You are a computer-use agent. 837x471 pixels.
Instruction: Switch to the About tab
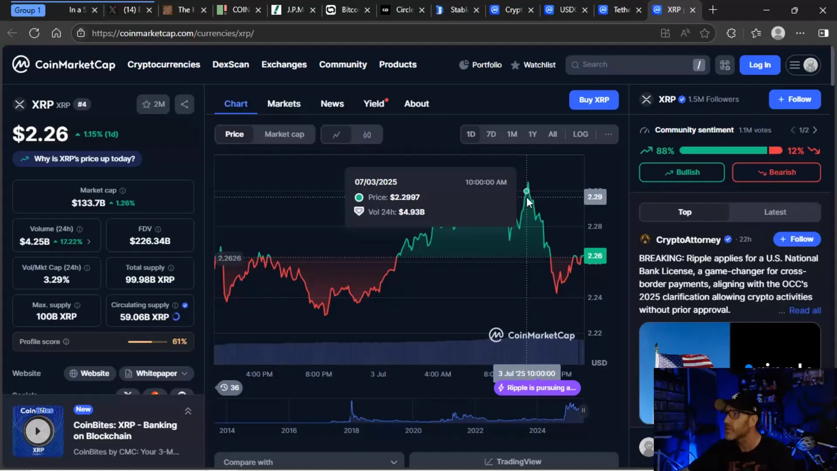click(416, 104)
